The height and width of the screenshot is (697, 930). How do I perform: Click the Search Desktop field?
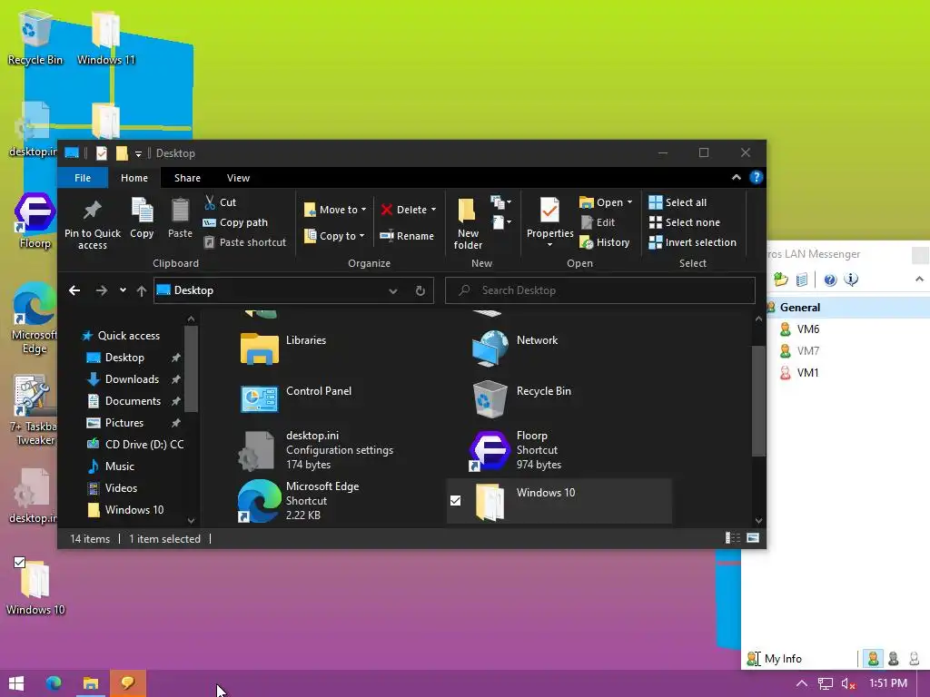pos(599,290)
